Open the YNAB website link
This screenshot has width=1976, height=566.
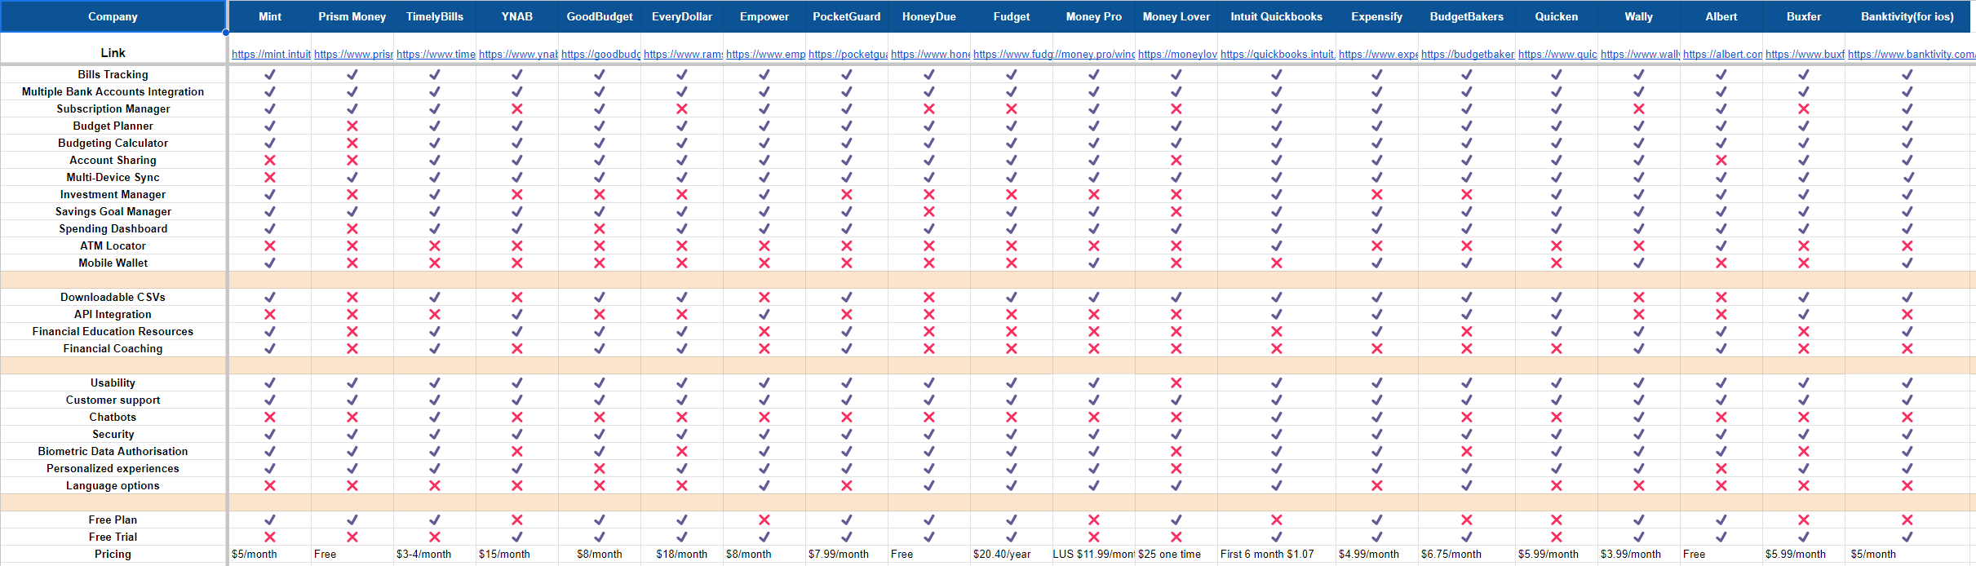pyautogui.click(x=518, y=55)
